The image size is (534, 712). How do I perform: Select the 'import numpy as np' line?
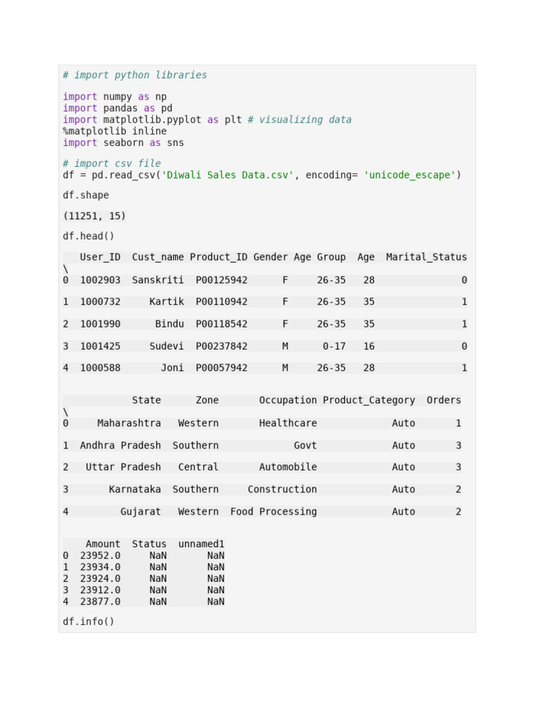[115, 97]
